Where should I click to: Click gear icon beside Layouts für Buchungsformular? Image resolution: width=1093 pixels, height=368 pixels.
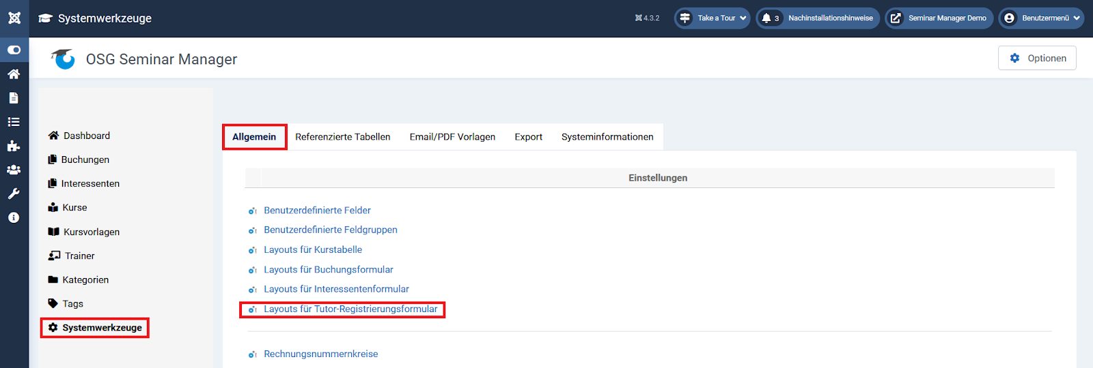coord(252,270)
